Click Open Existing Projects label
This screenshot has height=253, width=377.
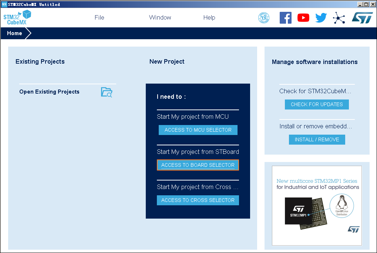[x=49, y=92]
